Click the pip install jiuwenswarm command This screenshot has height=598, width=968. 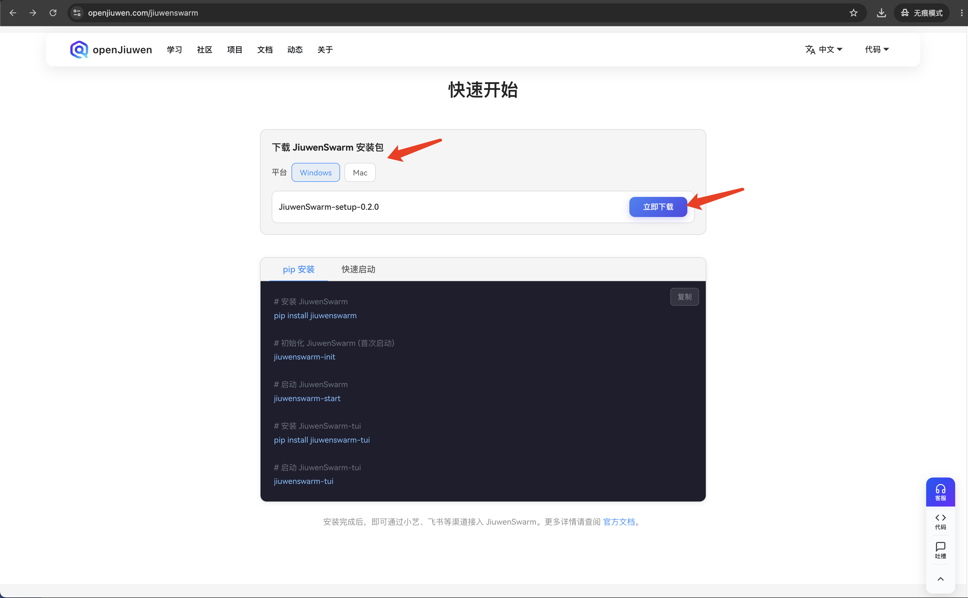click(x=315, y=316)
